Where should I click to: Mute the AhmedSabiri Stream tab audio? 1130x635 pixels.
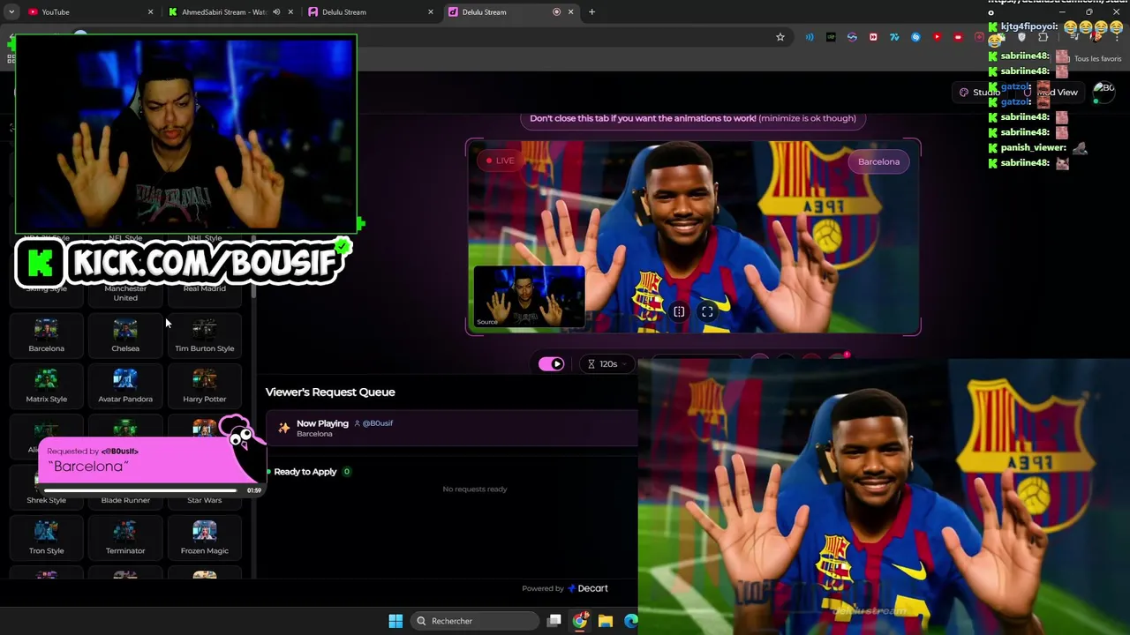[276, 11]
